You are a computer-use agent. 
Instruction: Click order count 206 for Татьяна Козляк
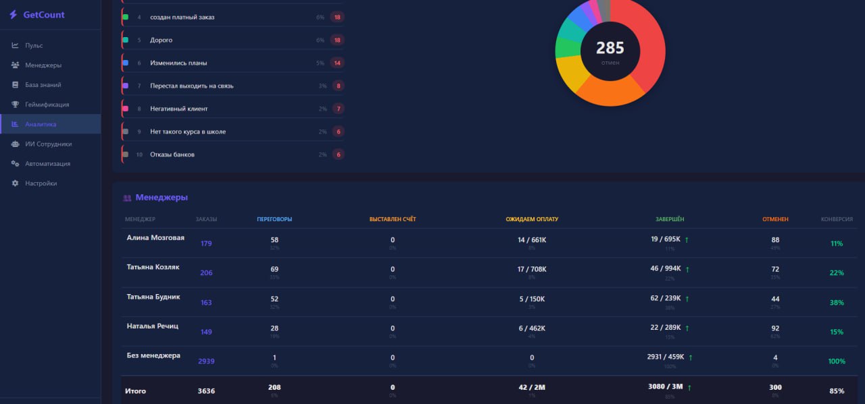click(x=206, y=273)
